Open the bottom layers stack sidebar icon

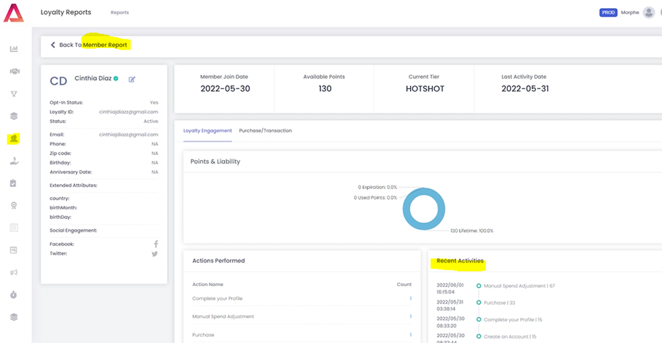pyautogui.click(x=14, y=317)
